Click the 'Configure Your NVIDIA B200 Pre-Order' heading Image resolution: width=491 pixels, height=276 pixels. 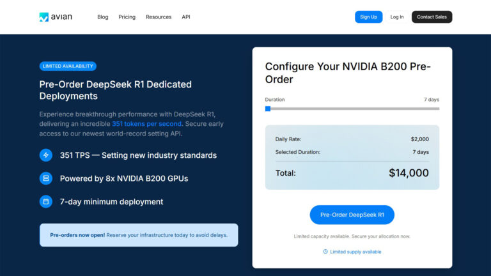tap(348, 73)
